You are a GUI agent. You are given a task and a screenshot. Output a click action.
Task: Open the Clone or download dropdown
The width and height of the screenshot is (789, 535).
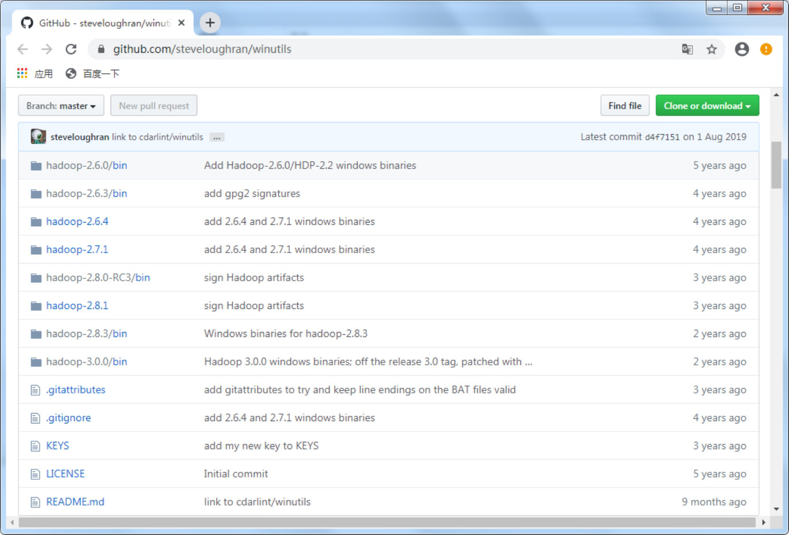pos(707,106)
